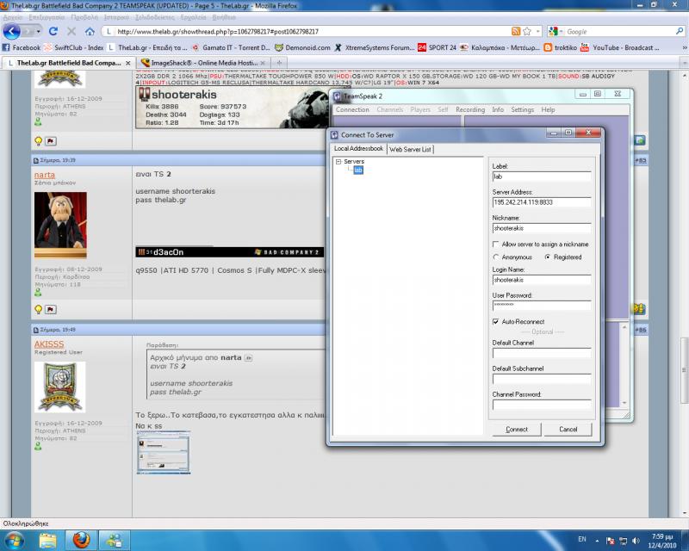Click the Default Channel input field

pyautogui.click(x=542, y=353)
